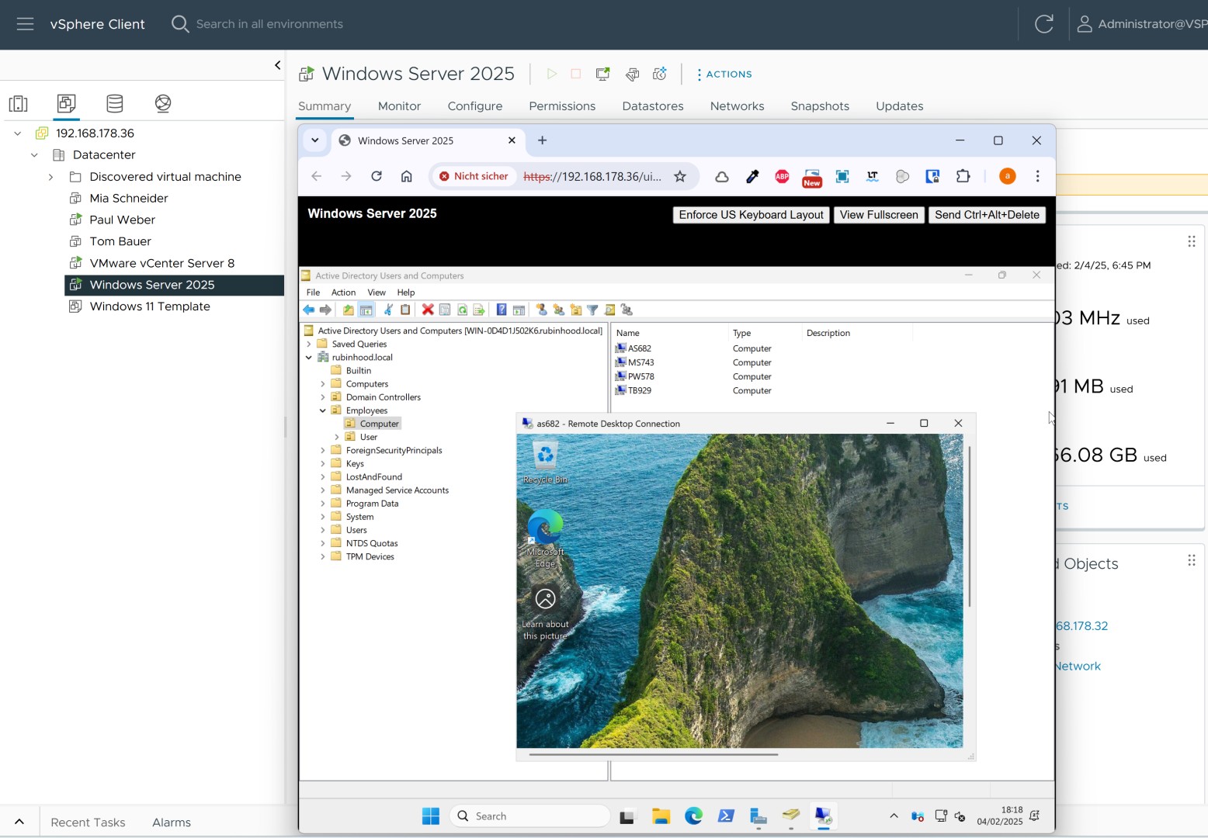
Task: Open the ACTIONS dropdown for the VM
Action: (724, 74)
